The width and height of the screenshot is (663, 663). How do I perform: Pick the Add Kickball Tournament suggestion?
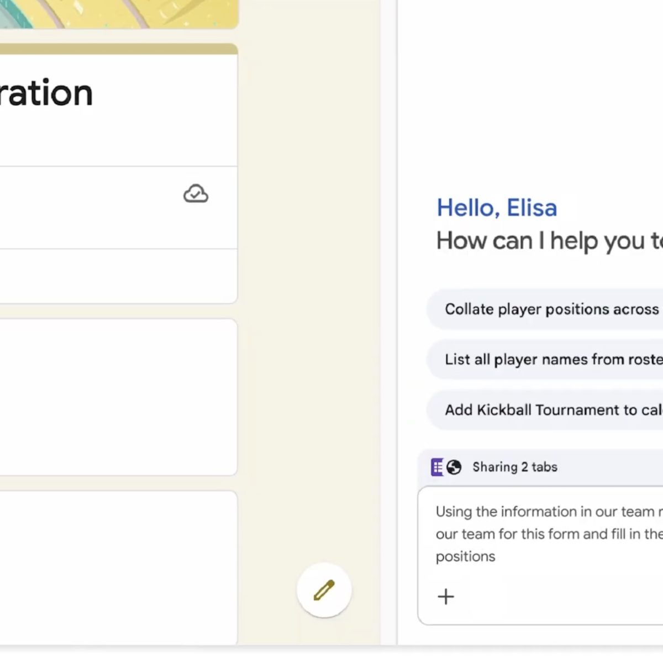(553, 410)
